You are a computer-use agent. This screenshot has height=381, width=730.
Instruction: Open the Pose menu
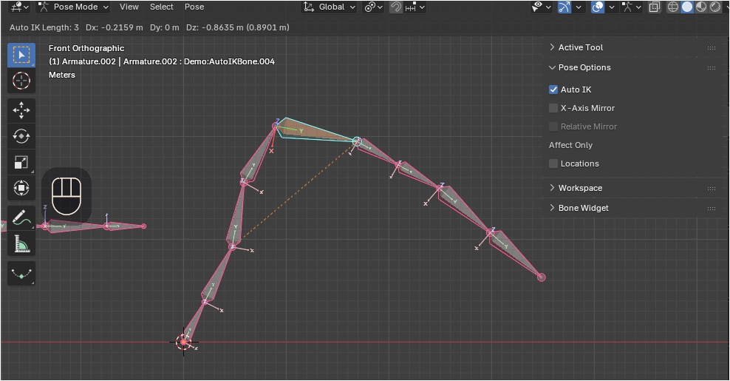coord(194,7)
